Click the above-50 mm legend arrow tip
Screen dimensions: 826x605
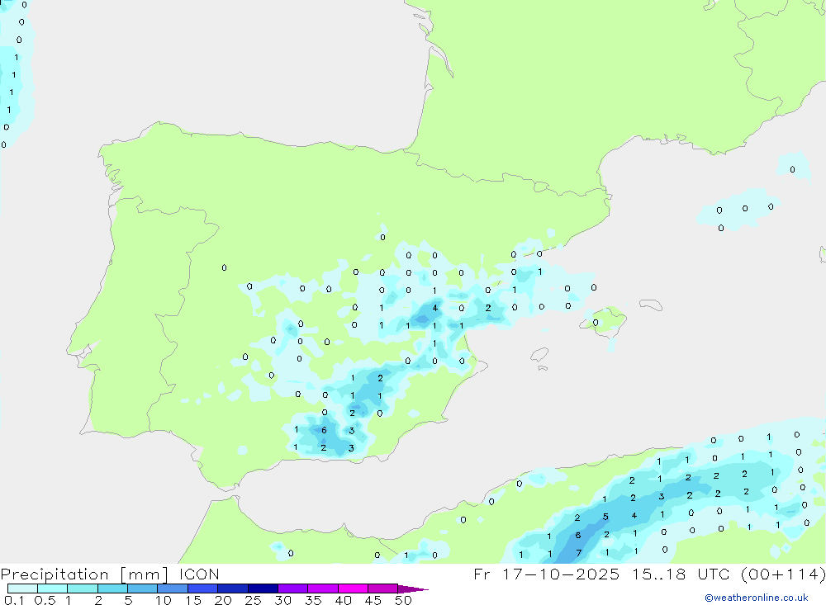pos(412,589)
